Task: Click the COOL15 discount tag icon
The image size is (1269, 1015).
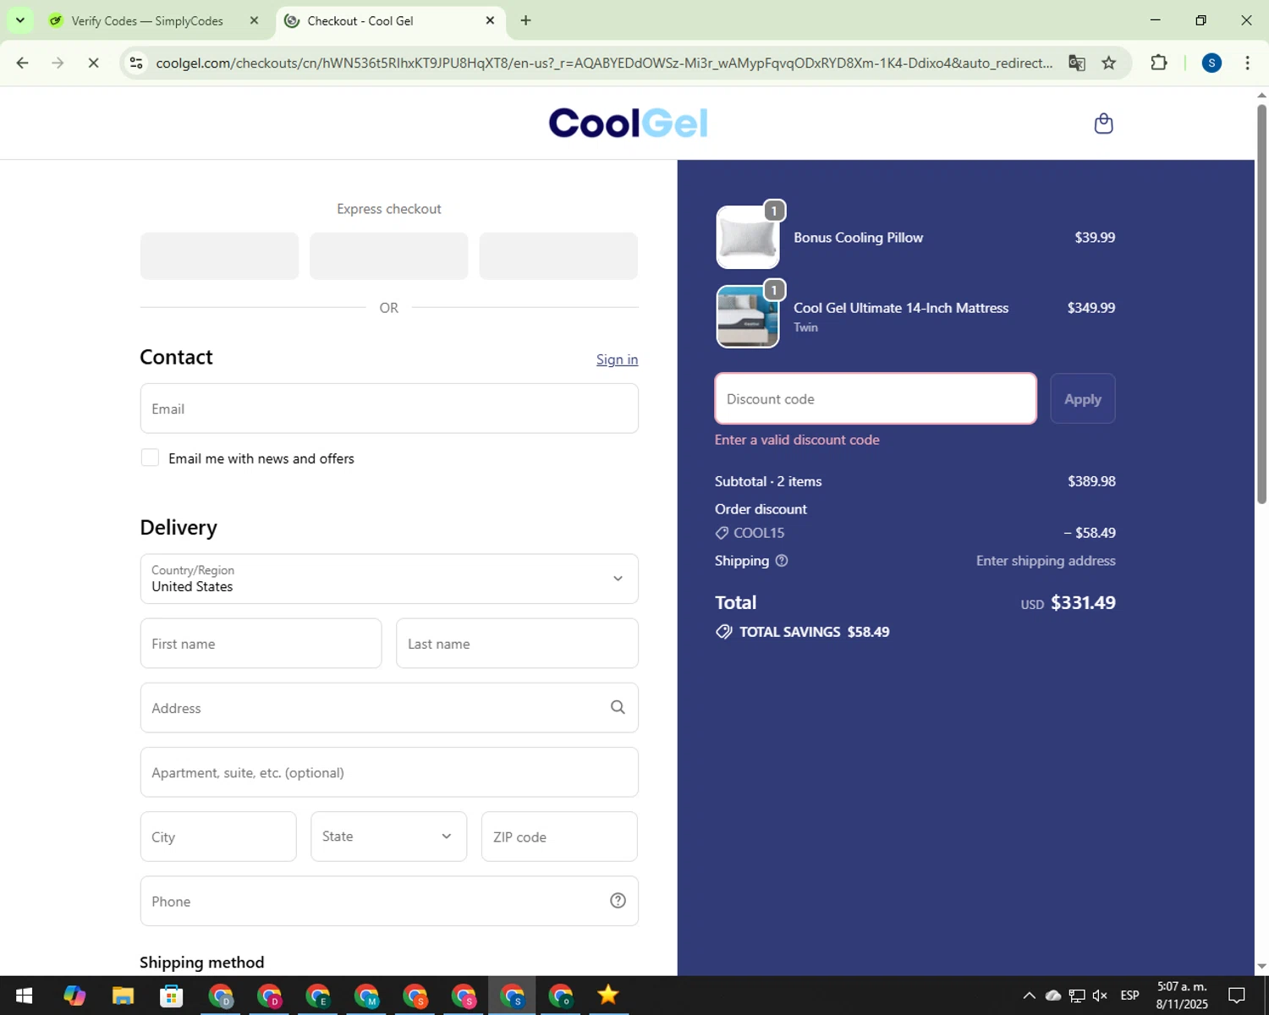Action: coord(722,533)
